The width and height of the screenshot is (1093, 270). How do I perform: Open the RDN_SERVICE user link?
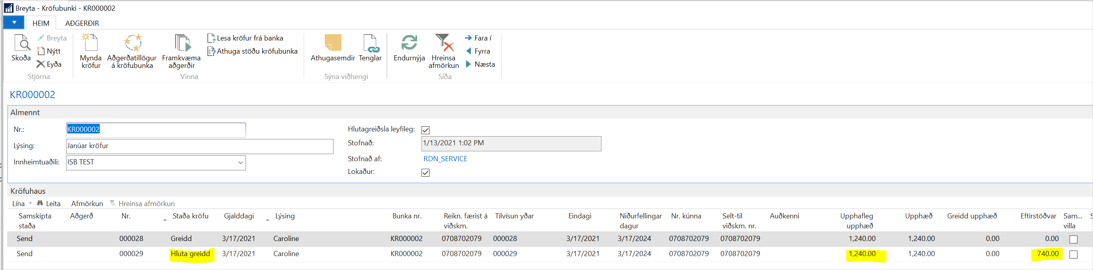click(x=445, y=159)
